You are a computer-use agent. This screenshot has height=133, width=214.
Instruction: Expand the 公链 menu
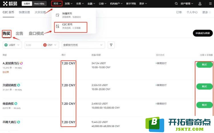tap(102, 4)
